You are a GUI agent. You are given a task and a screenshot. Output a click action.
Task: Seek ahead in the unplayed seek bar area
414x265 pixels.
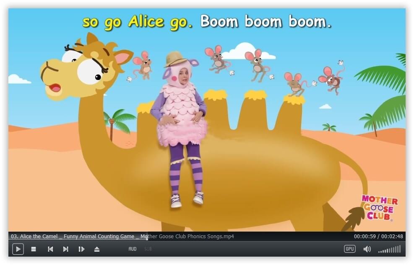273,237
